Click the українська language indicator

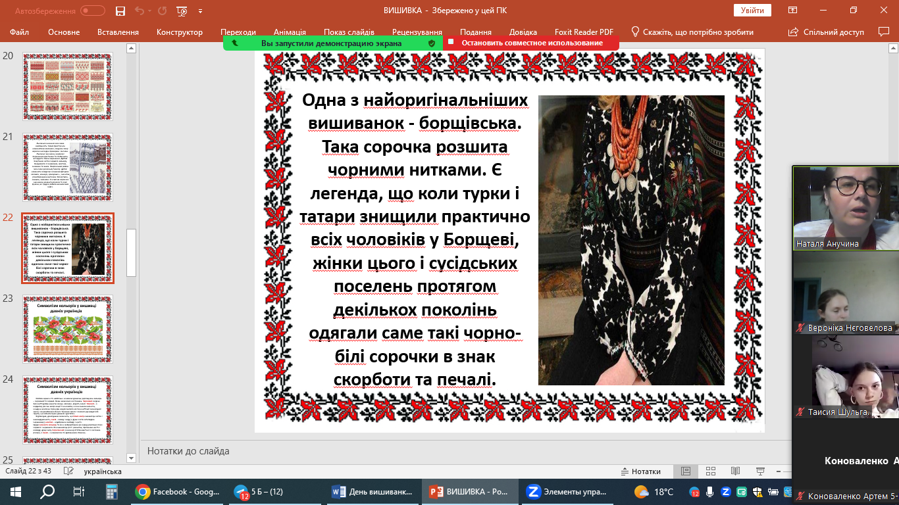click(103, 471)
